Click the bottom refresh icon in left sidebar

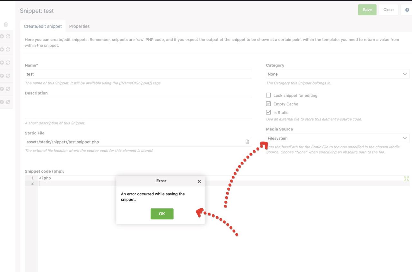coord(7,102)
